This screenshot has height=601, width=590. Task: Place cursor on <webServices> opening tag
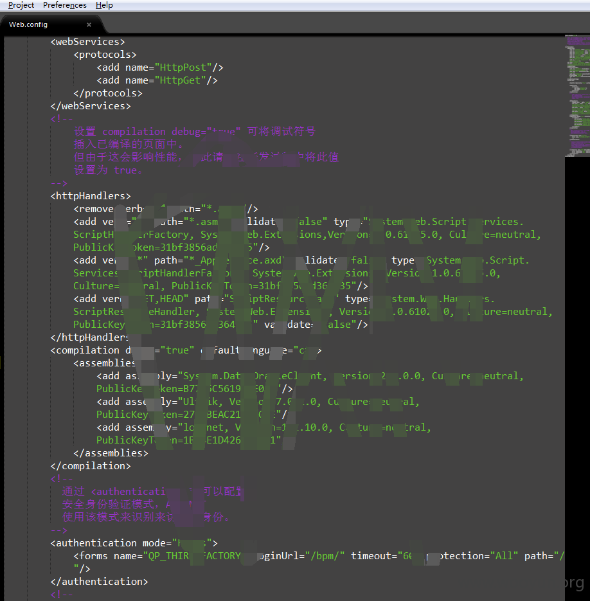88,42
